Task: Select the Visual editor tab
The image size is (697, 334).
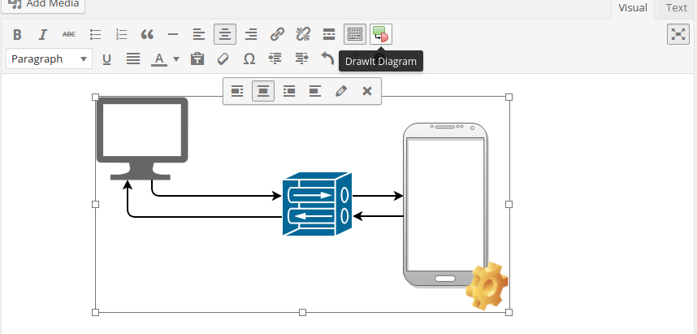Action: tap(633, 8)
